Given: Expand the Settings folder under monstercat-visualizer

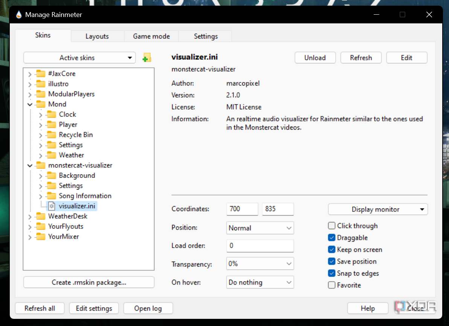Looking at the screenshot, I should (40, 186).
